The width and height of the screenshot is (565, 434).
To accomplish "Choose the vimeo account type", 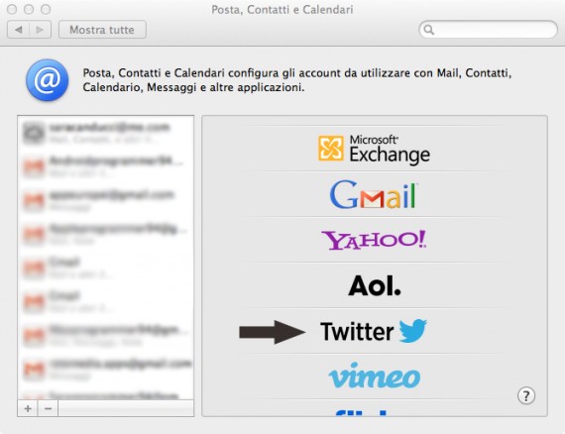I will click(375, 376).
